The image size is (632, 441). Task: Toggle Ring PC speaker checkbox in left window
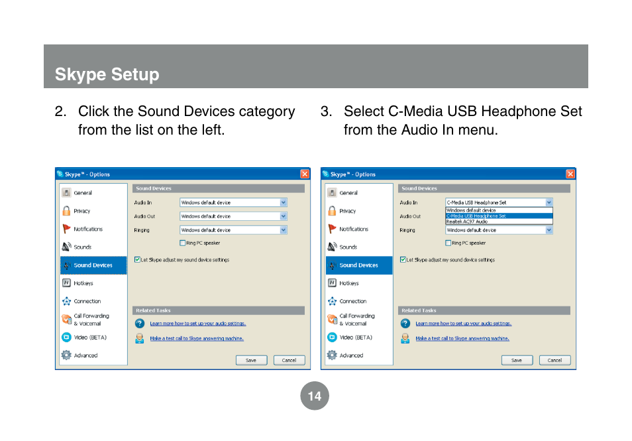point(183,243)
